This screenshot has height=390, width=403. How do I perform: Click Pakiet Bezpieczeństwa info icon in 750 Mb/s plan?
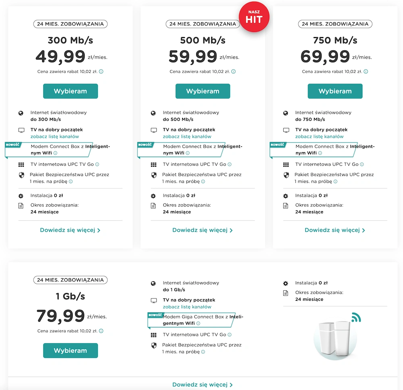[x=335, y=182]
